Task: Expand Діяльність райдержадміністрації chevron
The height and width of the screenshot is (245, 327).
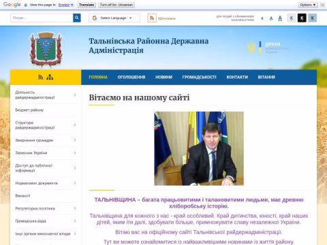Action: pos(75,95)
